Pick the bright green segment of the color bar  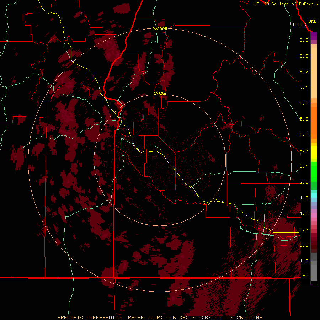click(x=314, y=172)
